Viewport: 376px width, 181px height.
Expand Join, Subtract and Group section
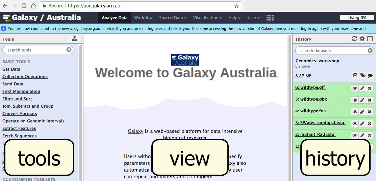pos(28,106)
